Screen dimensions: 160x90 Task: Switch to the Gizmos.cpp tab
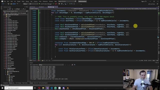[x=32, y=7]
